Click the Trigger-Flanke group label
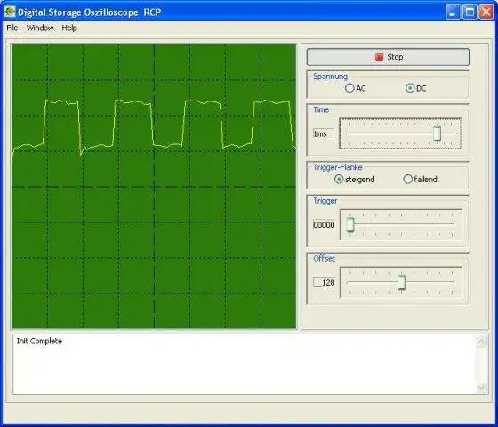 click(338, 167)
